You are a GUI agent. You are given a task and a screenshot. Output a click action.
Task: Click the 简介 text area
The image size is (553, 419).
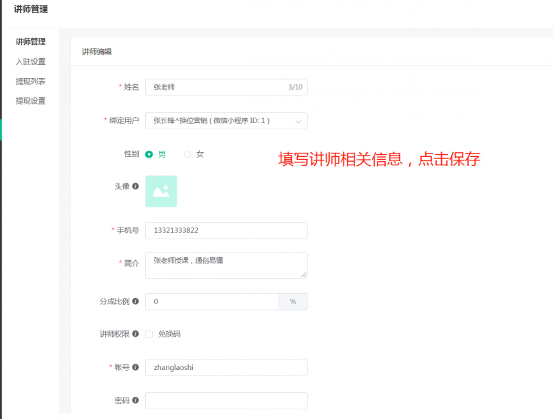pyautogui.click(x=226, y=265)
